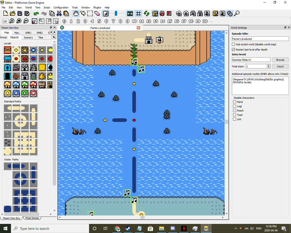This screenshot has height=233, width=291.
Task: Toggle the animation filmstrip icon
Action: pos(130,14)
